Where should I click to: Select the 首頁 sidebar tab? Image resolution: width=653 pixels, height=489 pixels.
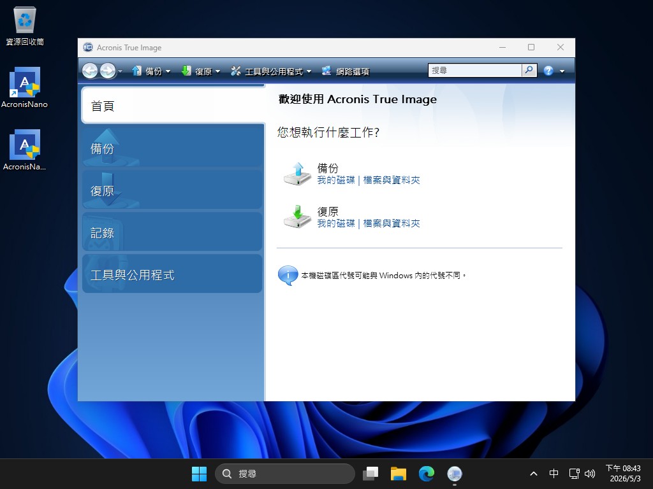(173, 106)
